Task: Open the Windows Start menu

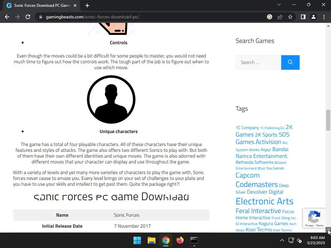Action: [137, 240]
